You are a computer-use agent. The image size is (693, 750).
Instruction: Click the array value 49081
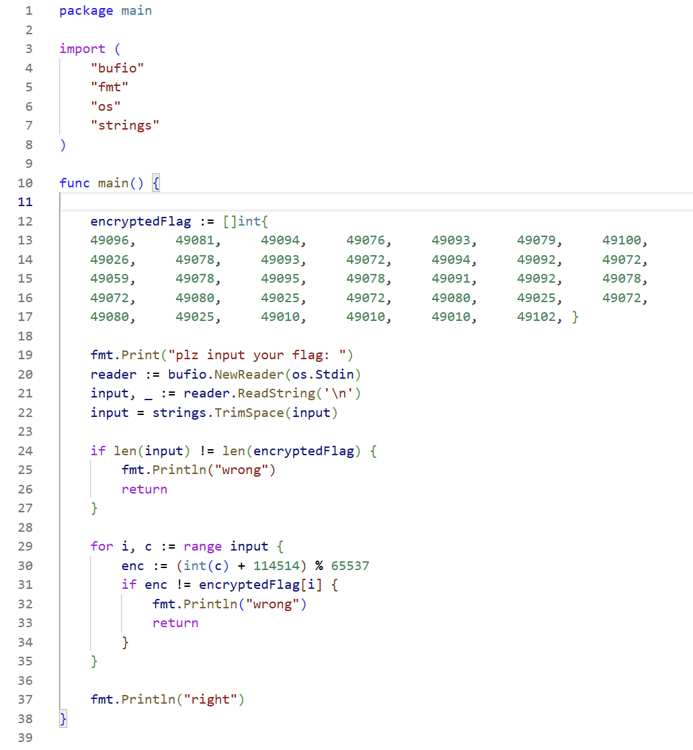[x=195, y=240]
